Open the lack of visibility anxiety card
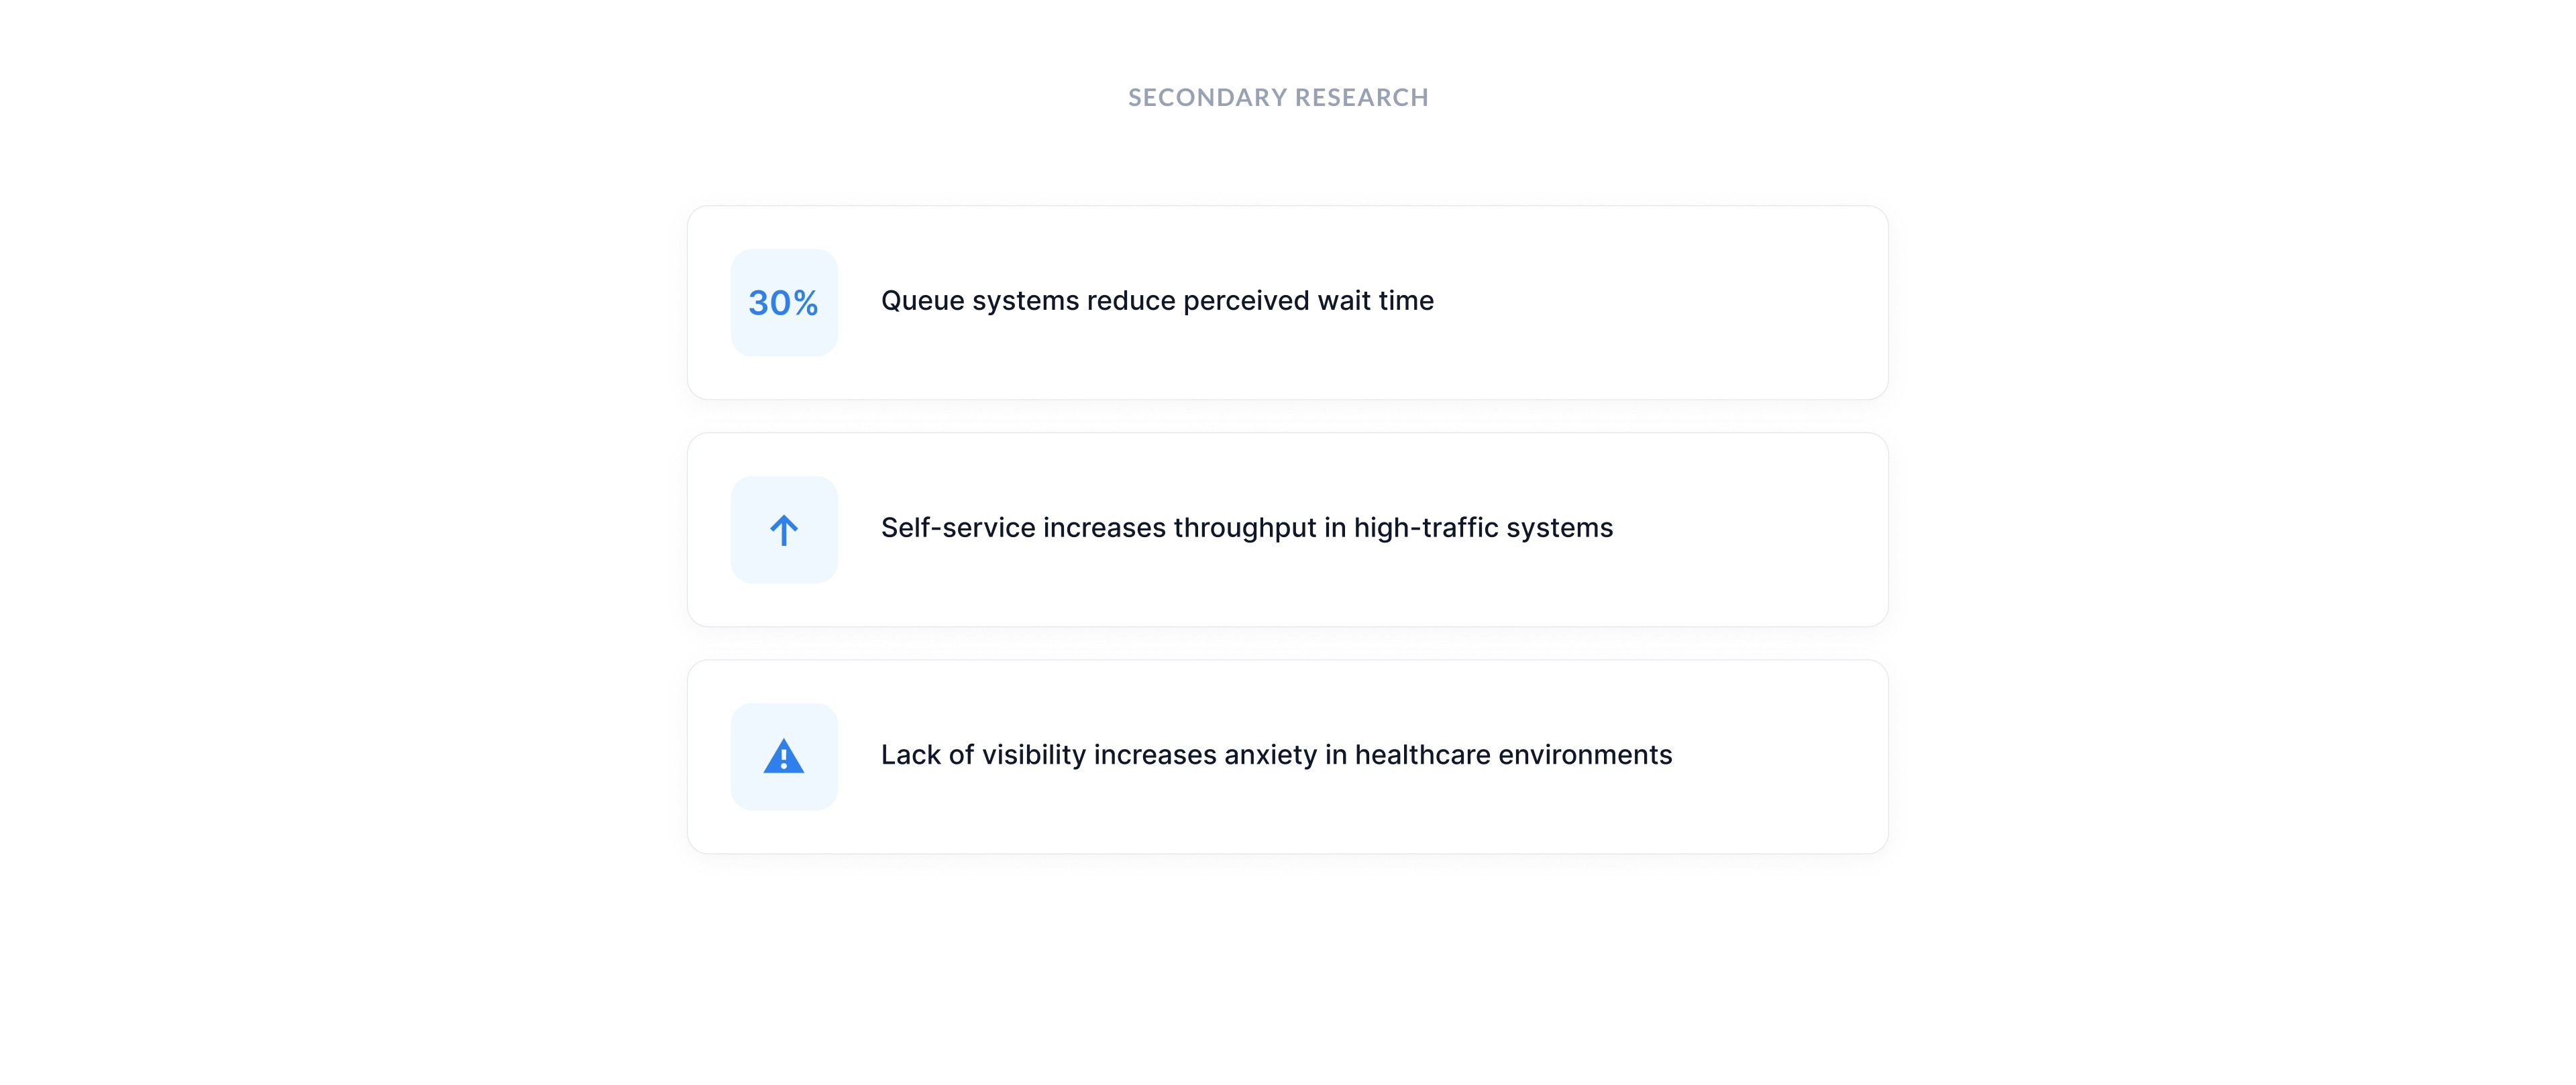The image size is (2576, 1085). pos(1288,757)
